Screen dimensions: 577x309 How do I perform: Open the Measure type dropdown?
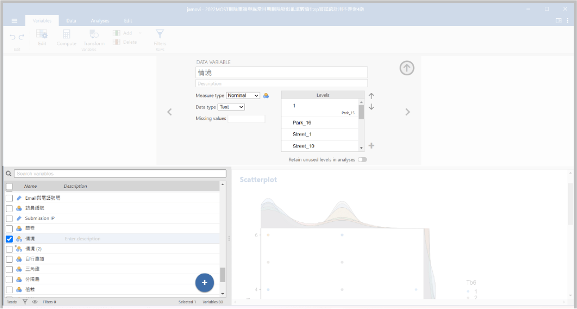(x=243, y=96)
